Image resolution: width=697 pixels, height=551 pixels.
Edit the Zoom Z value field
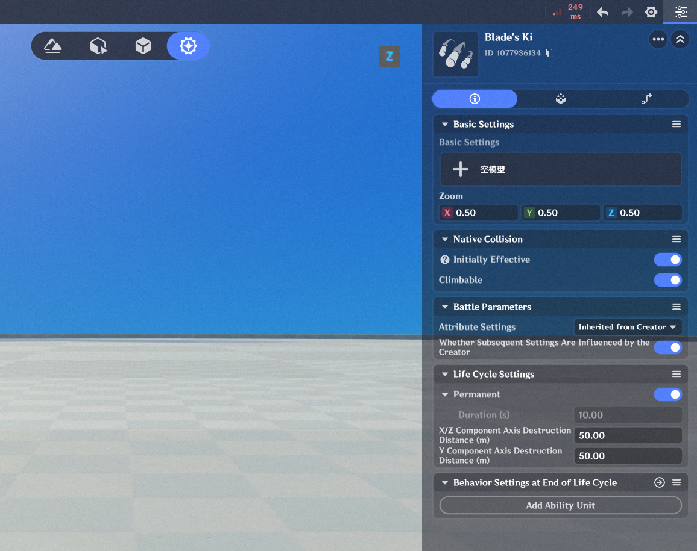pos(642,213)
